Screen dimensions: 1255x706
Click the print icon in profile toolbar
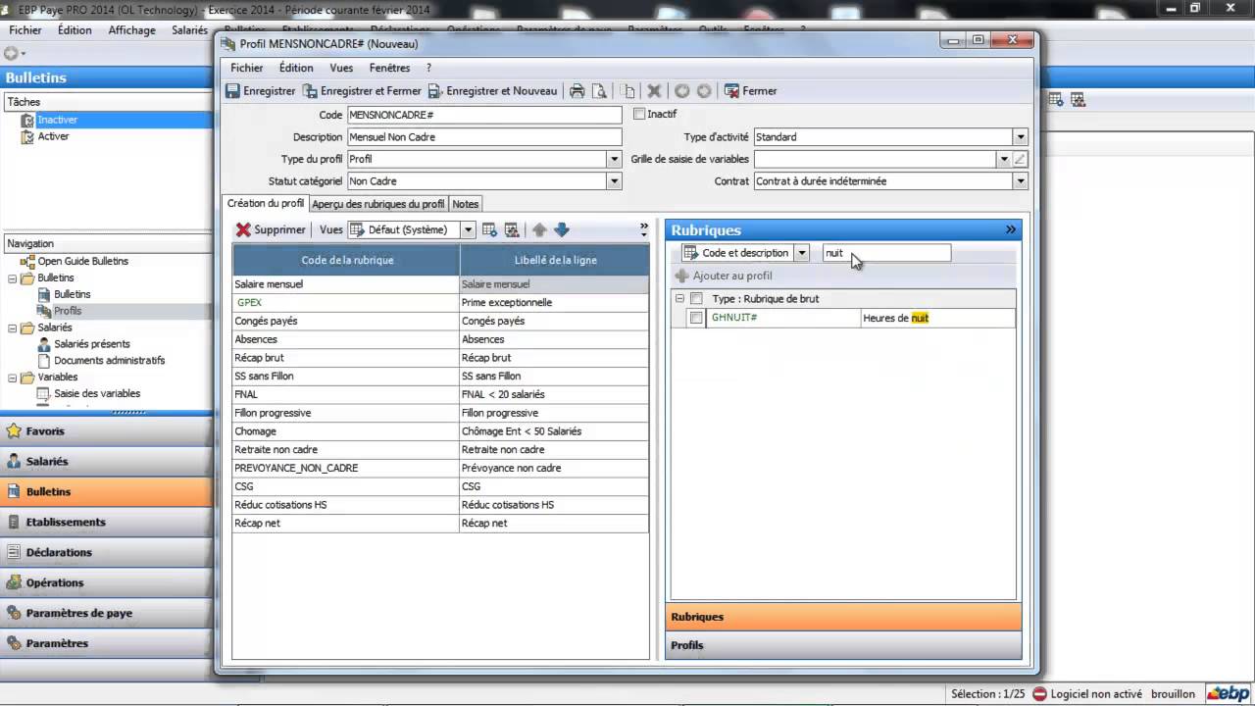click(x=577, y=91)
